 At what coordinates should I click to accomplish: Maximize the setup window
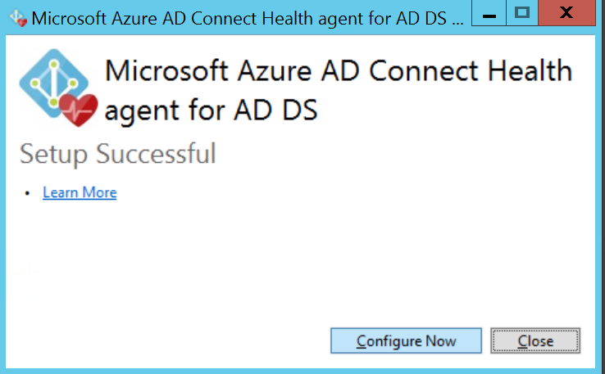pyautogui.click(x=523, y=14)
